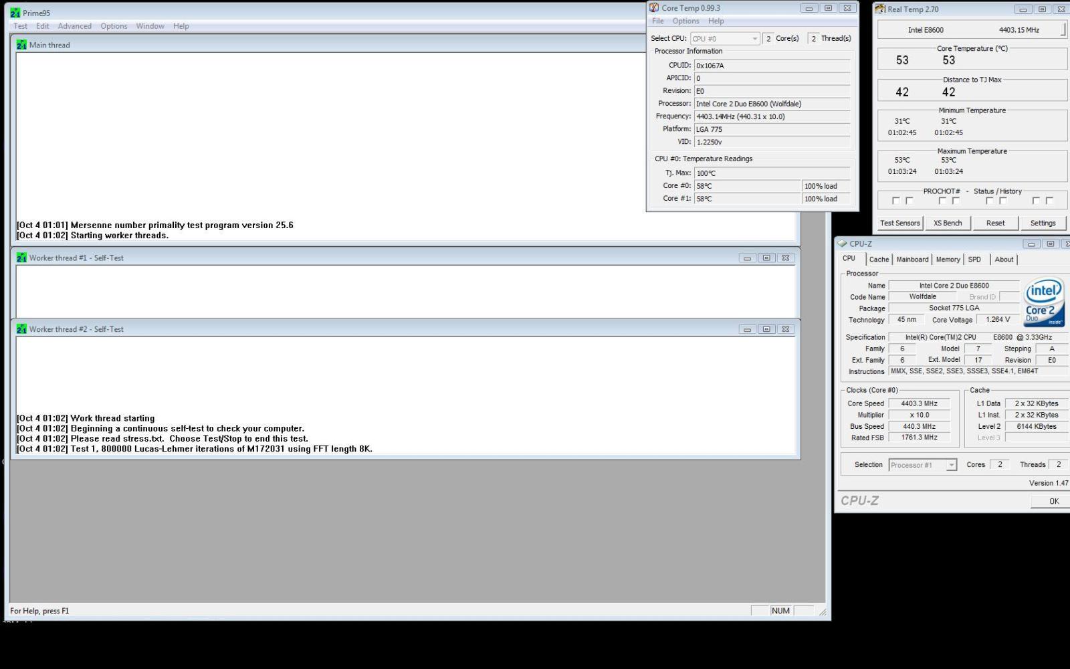1070x669 pixels.
Task: Click the Worker thread #2 window icon
Action: pyautogui.click(x=21, y=329)
